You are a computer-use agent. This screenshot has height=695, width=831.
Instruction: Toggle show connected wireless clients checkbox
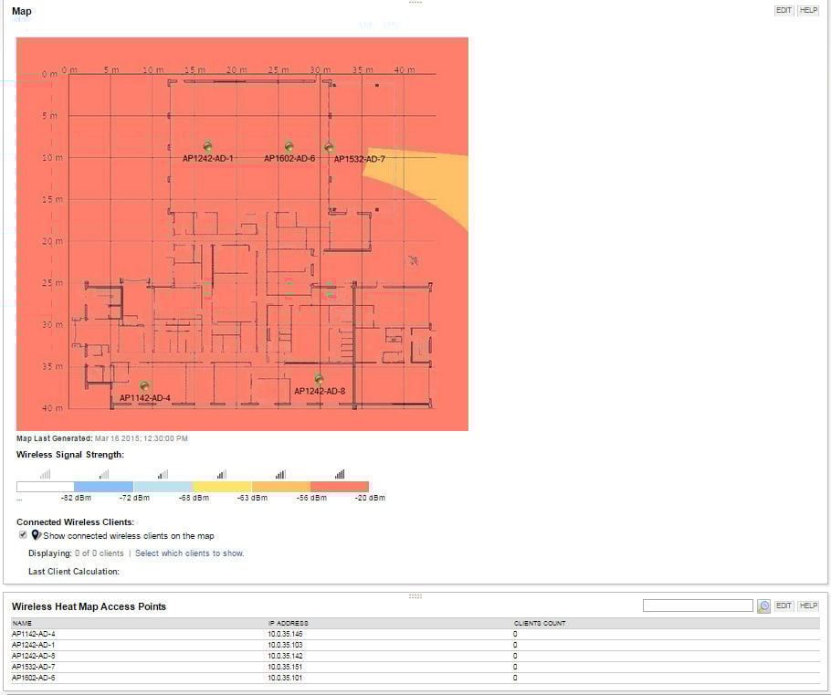(23, 535)
